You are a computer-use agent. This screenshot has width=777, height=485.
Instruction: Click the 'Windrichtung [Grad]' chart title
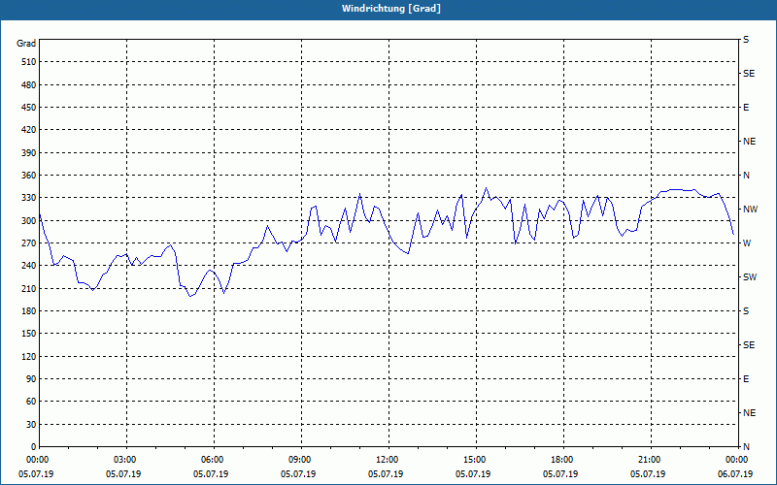tap(391, 9)
